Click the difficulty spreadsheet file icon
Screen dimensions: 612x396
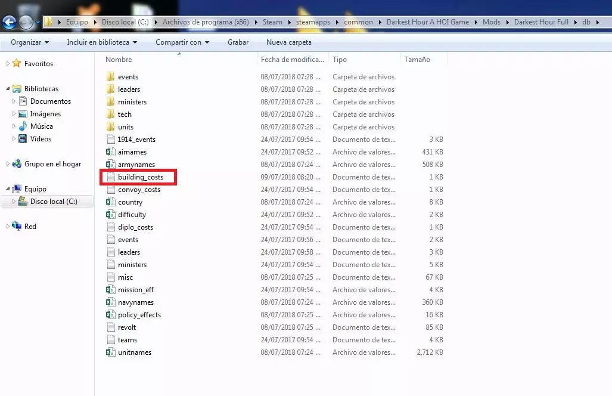(x=111, y=215)
